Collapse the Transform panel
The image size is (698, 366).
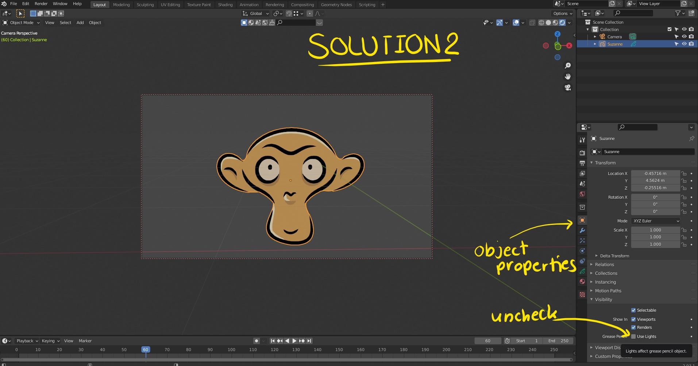[x=605, y=163]
